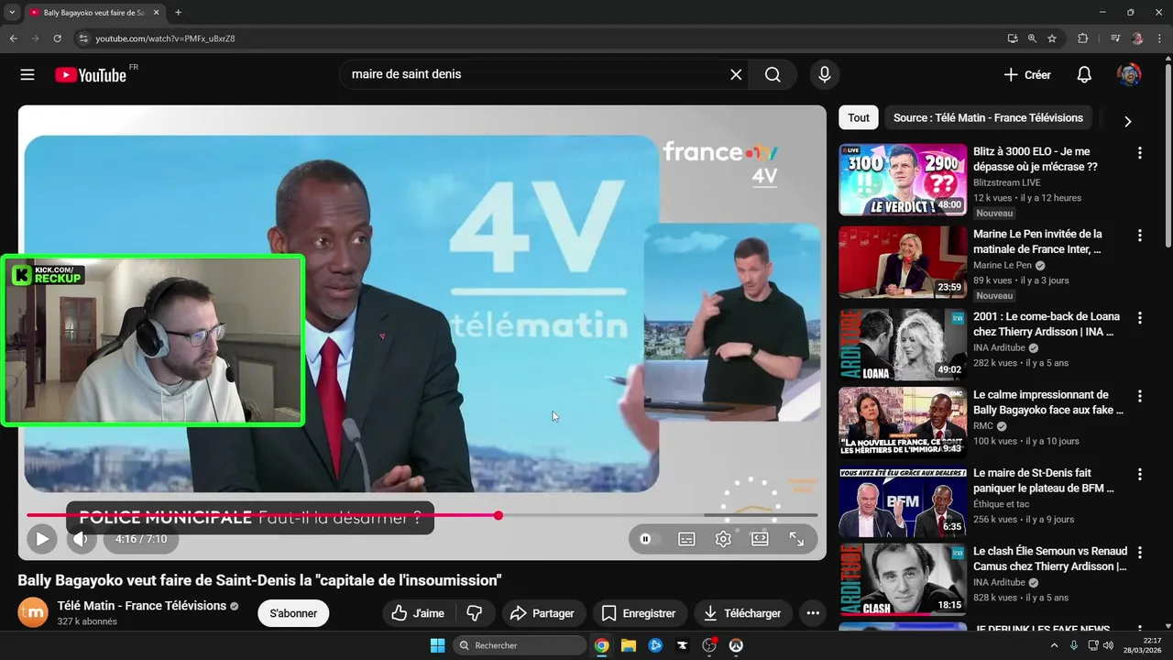Open Télé Matin - France Télévisions channel name
The height and width of the screenshot is (660, 1173).
[142, 606]
